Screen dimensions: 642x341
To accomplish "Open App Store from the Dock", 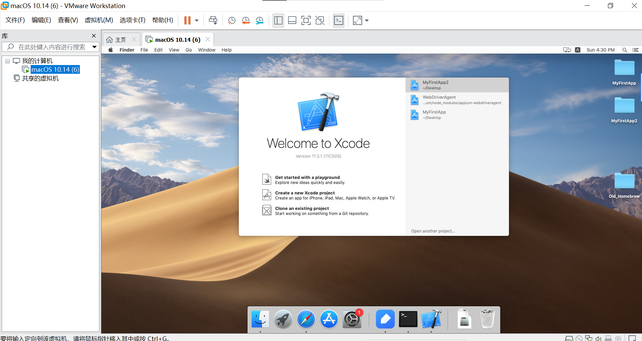I will pos(329,319).
